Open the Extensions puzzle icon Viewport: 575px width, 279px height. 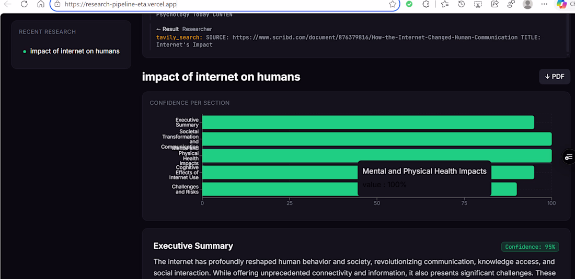[425, 4]
